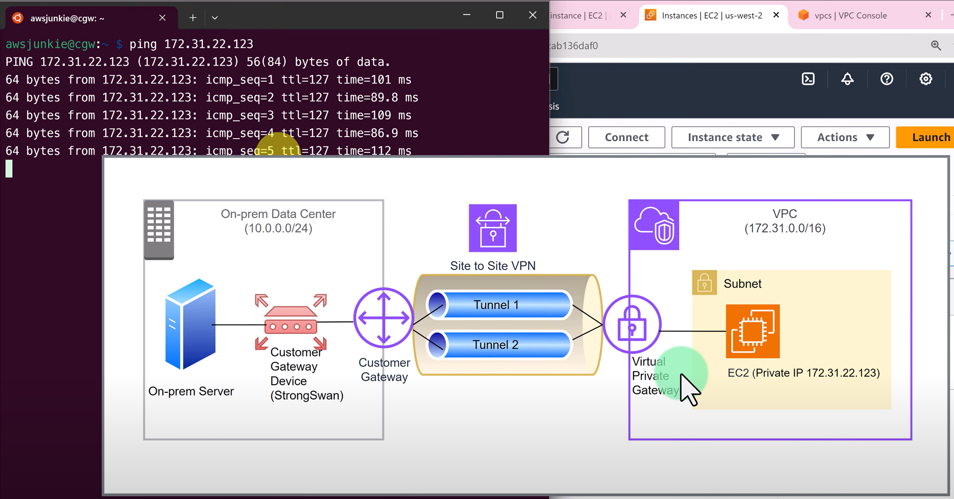Click the On-prem Server icon
Image resolution: width=954 pixels, height=499 pixels.
tap(190, 324)
